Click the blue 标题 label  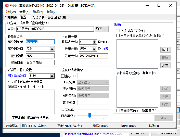pos(117,25)
